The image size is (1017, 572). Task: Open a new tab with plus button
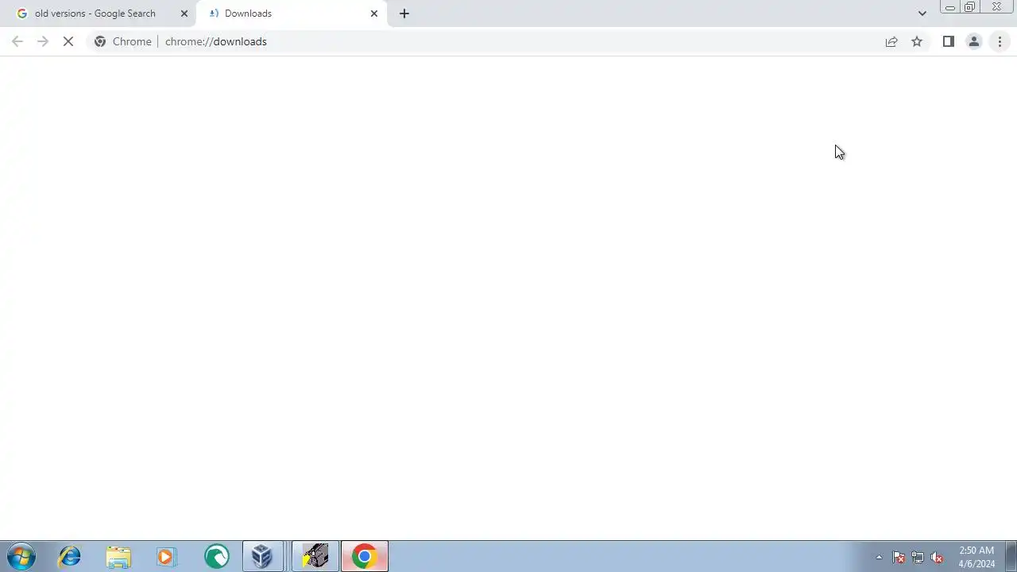click(404, 14)
